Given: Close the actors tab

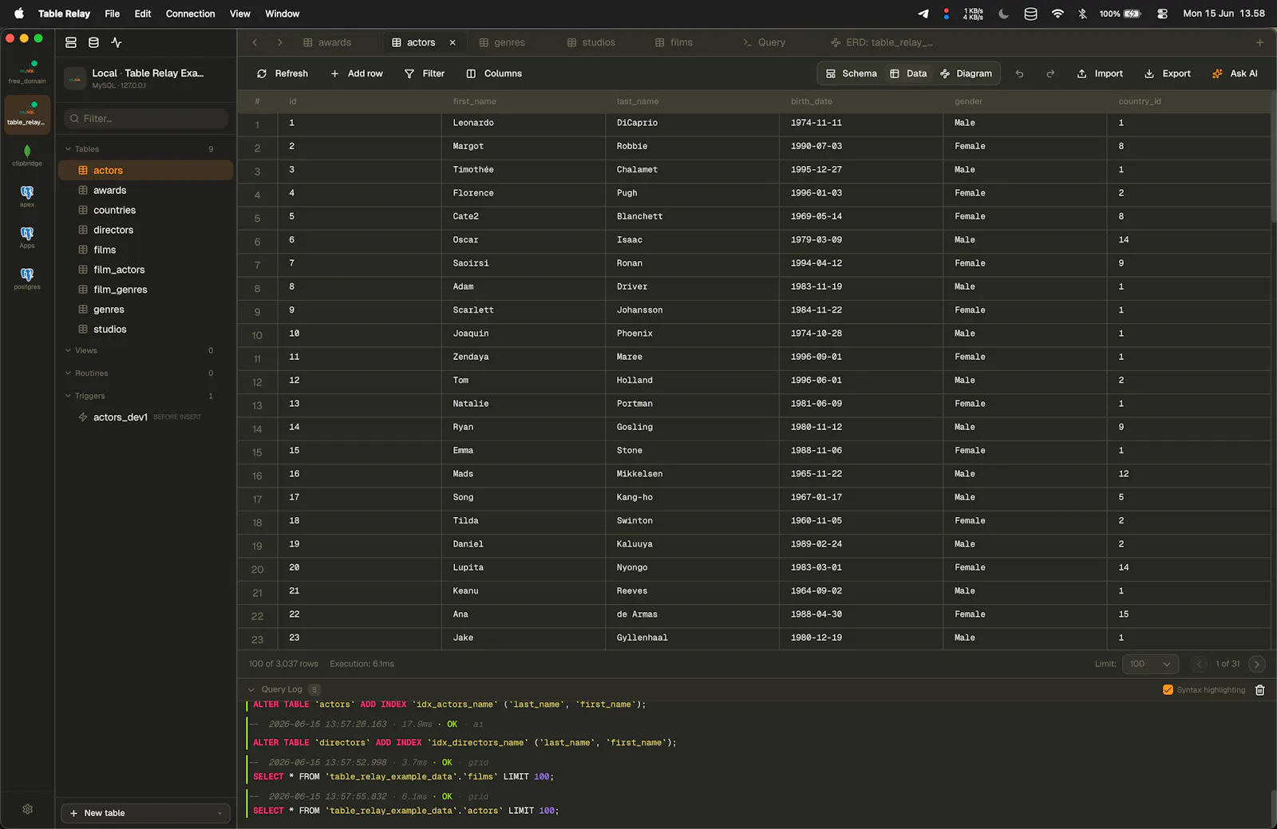Looking at the screenshot, I should click(x=453, y=42).
